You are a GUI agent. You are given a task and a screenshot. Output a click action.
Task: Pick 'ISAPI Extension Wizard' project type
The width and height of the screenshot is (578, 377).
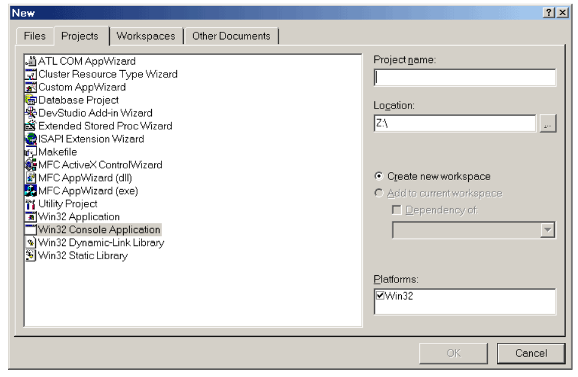coord(91,139)
